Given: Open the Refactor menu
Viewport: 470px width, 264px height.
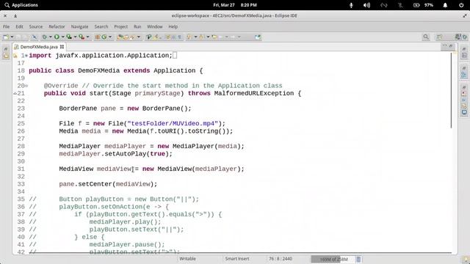Looking at the screenshot, I should [x=57, y=26].
